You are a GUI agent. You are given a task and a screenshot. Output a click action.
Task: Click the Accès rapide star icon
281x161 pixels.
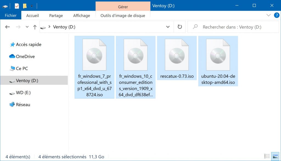12,44
